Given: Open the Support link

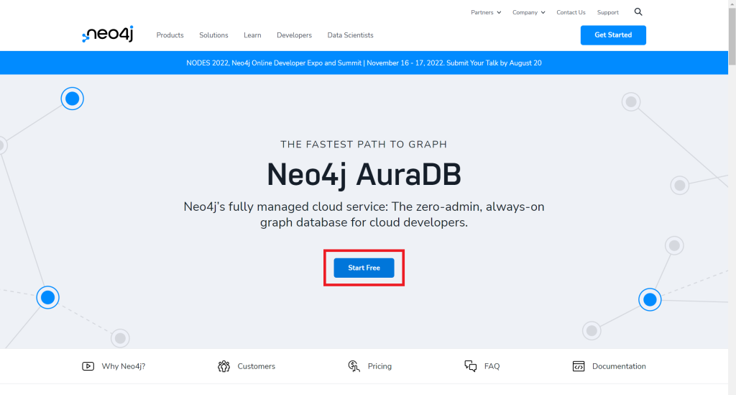Looking at the screenshot, I should tap(608, 12).
